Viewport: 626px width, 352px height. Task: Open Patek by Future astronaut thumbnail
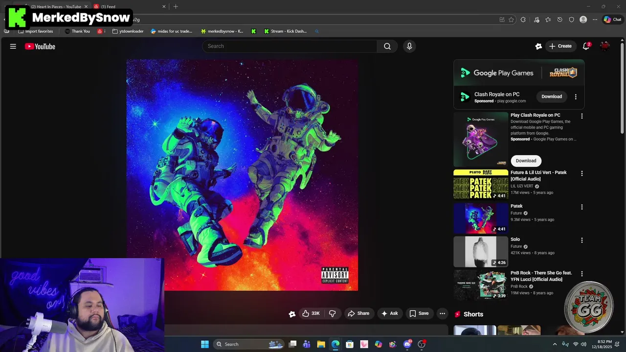click(481, 218)
